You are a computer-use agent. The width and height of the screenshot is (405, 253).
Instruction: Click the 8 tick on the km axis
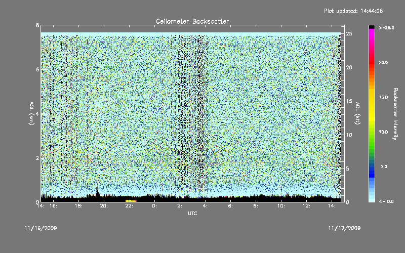(x=37, y=25)
